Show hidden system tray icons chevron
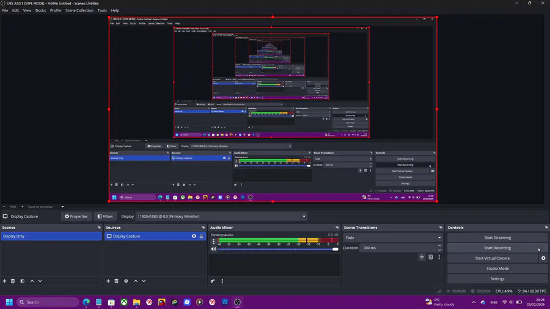Screen dimensions: 550x309 (474, 302)
